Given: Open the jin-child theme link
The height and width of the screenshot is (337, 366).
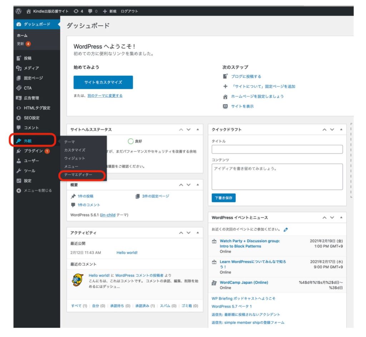Looking at the screenshot, I should [x=108, y=215].
